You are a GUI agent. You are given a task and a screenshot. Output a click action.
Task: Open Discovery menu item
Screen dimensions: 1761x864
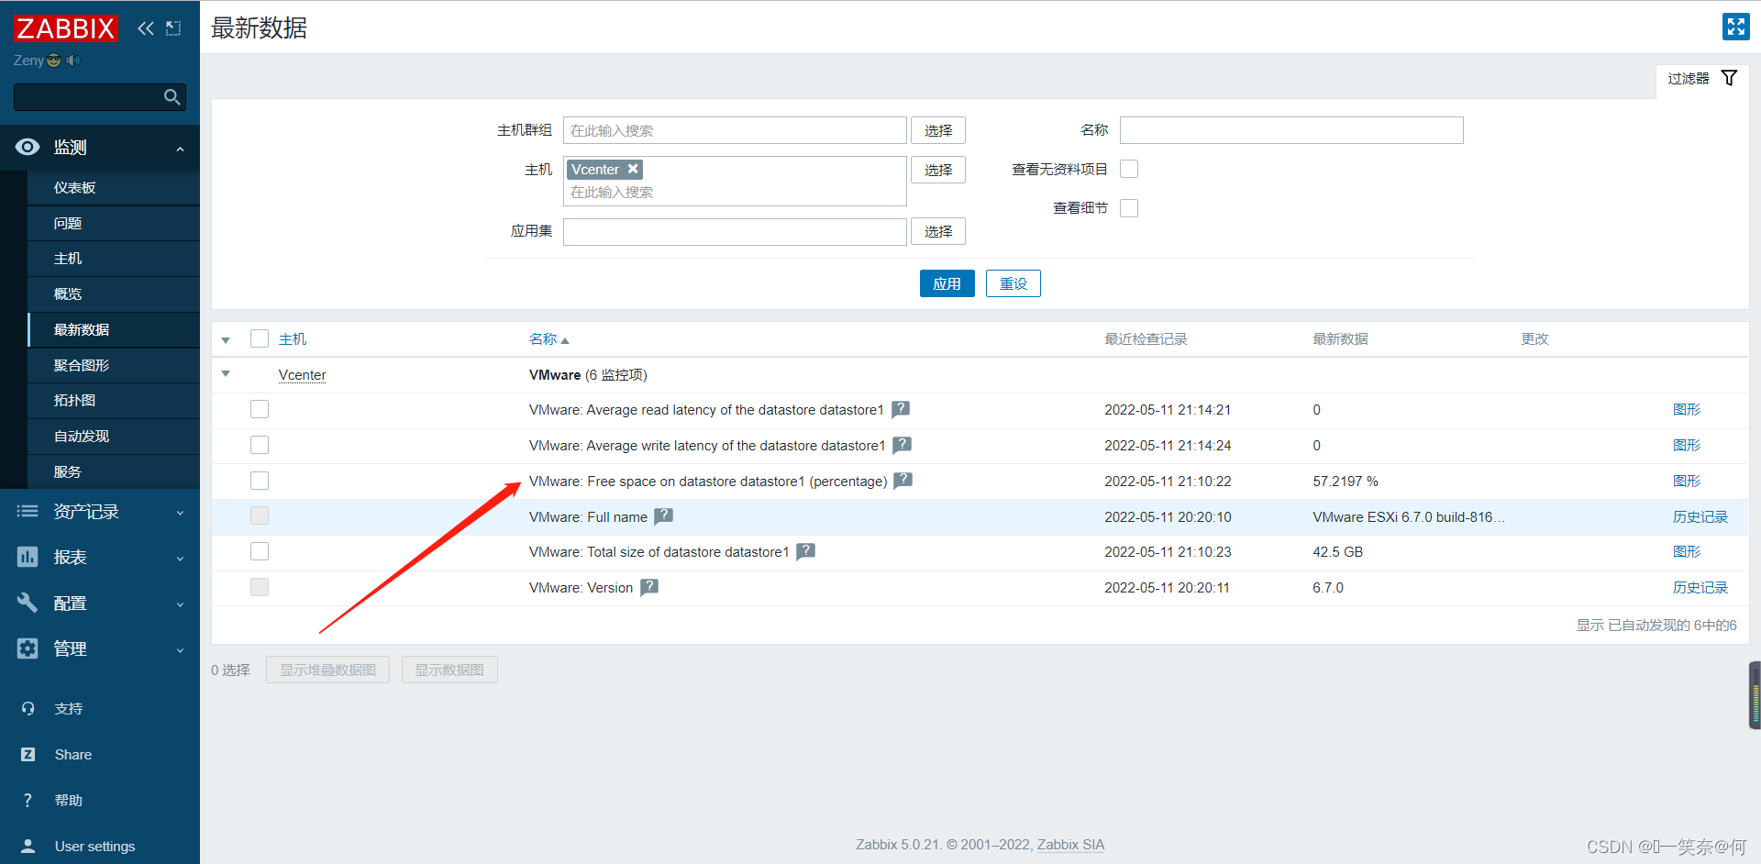pyautogui.click(x=114, y=436)
